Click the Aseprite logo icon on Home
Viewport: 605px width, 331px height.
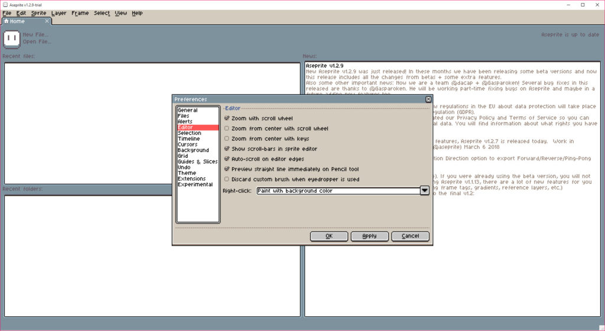pos(12,39)
